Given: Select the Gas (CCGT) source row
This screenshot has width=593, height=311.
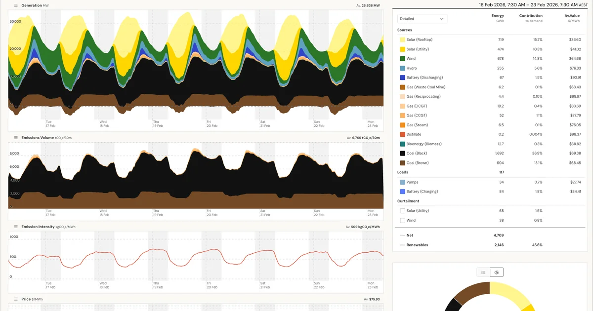Looking at the screenshot, I should coord(445,115).
